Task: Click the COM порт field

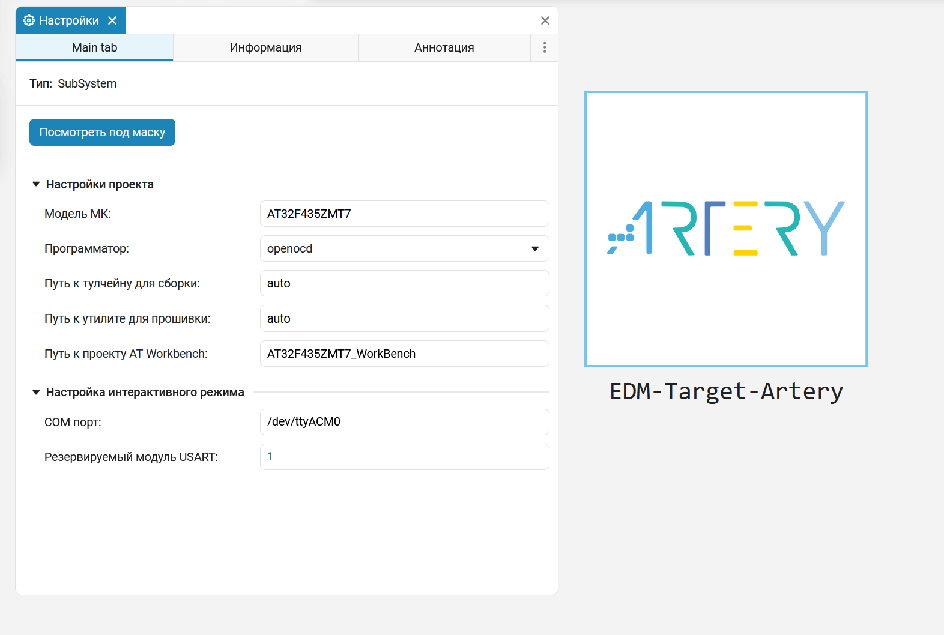Action: 404,422
